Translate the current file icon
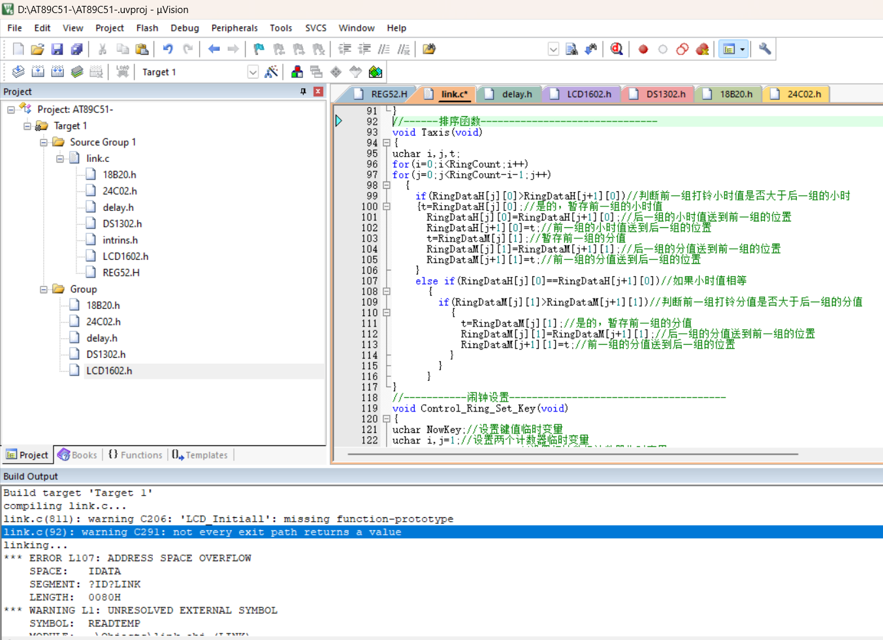The width and height of the screenshot is (883, 640). [18, 72]
